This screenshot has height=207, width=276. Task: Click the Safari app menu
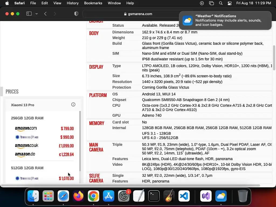coord(19,3)
